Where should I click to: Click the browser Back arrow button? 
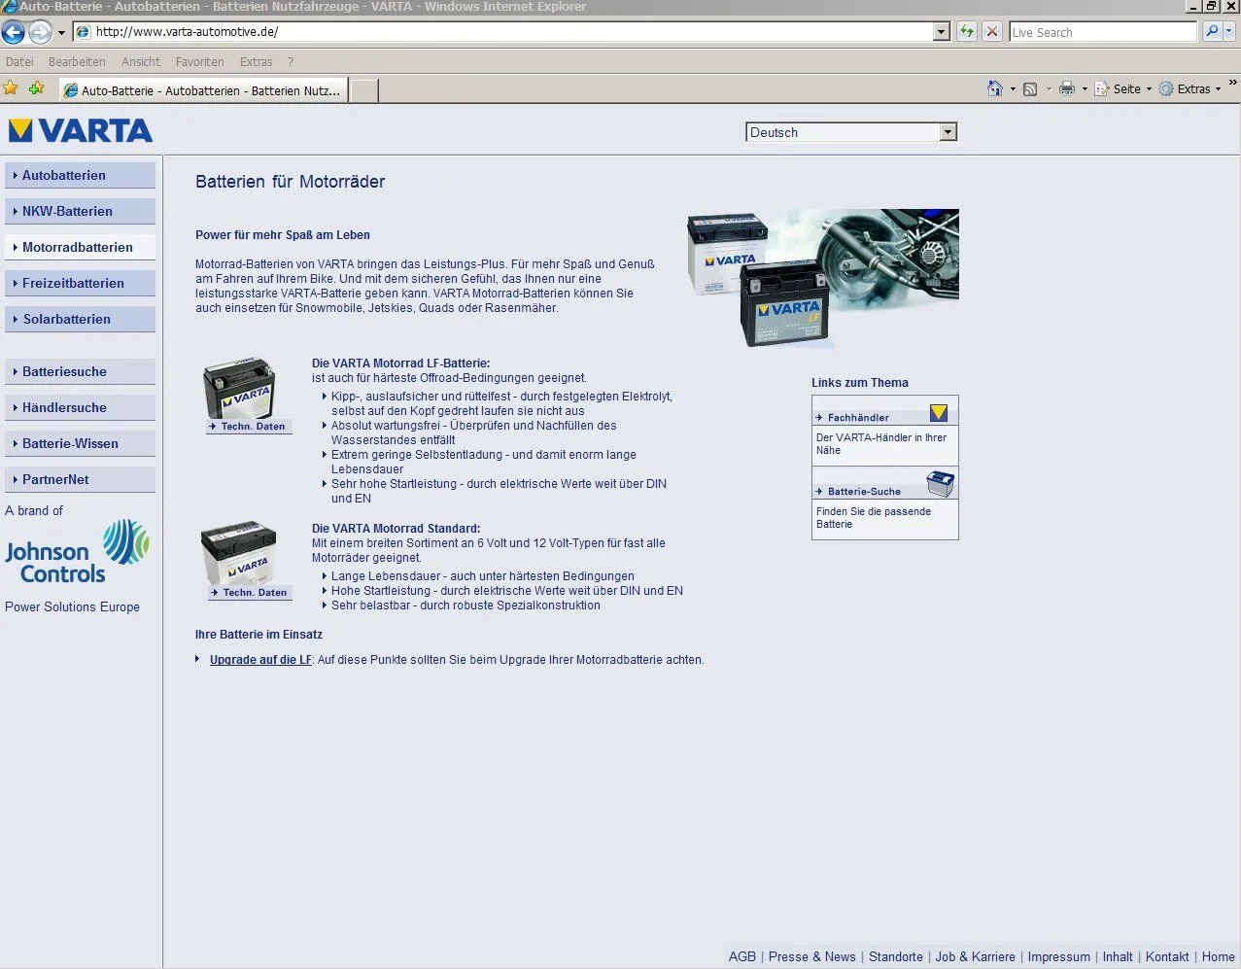[14, 32]
